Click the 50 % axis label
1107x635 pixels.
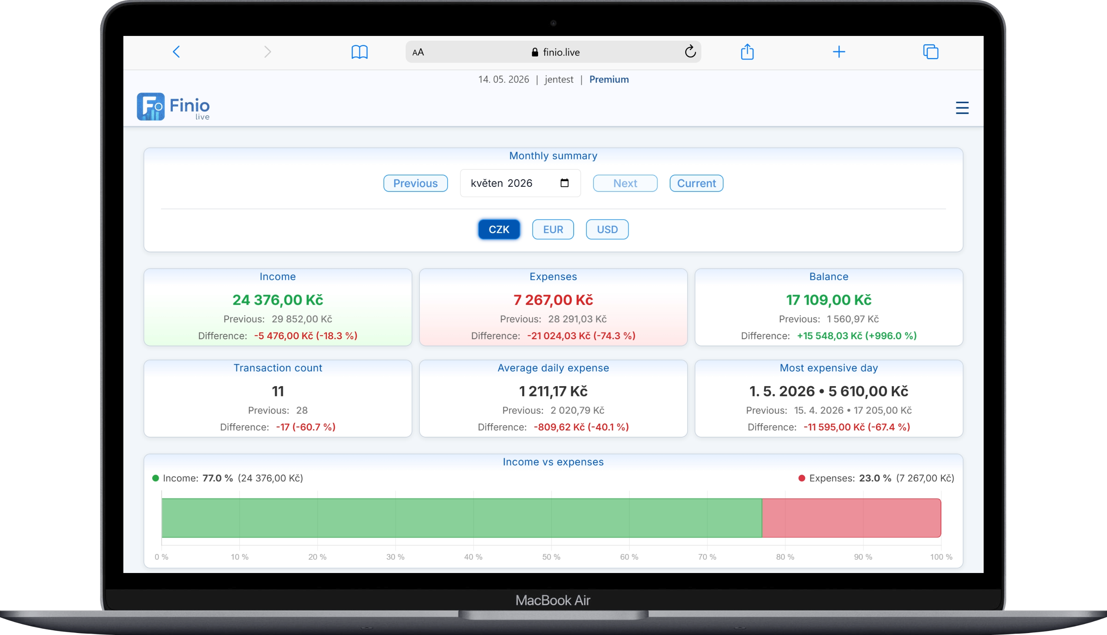[551, 557]
